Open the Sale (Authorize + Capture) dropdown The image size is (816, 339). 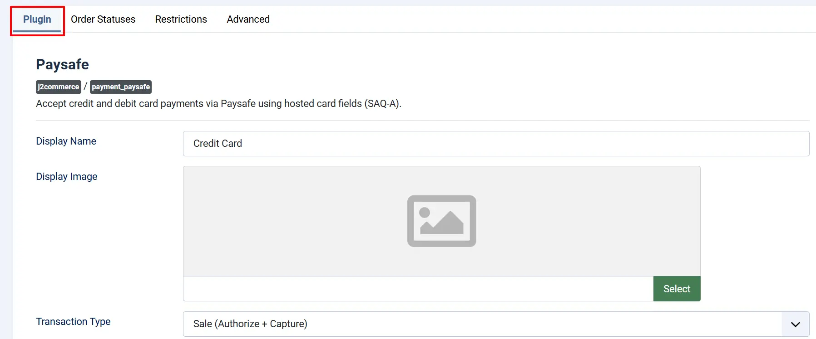click(496, 324)
